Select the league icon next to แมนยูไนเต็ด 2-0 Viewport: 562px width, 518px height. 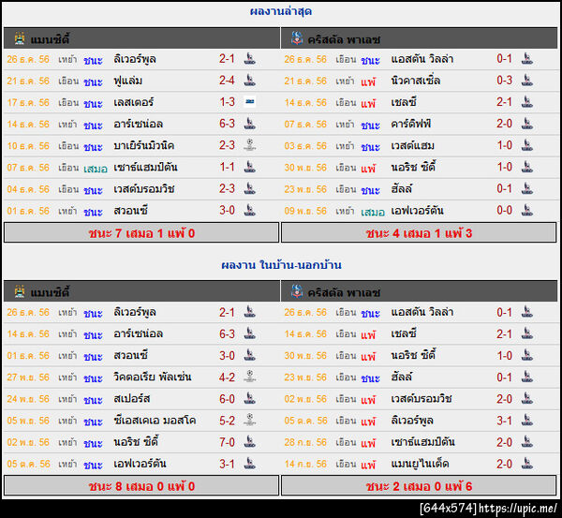click(526, 463)
